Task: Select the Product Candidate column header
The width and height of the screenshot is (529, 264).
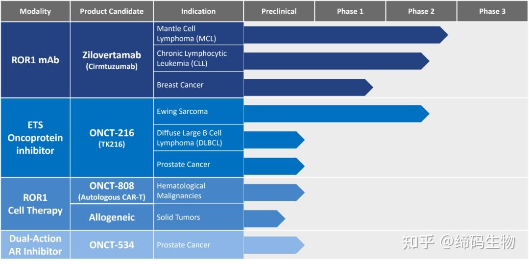Action: 112,11
